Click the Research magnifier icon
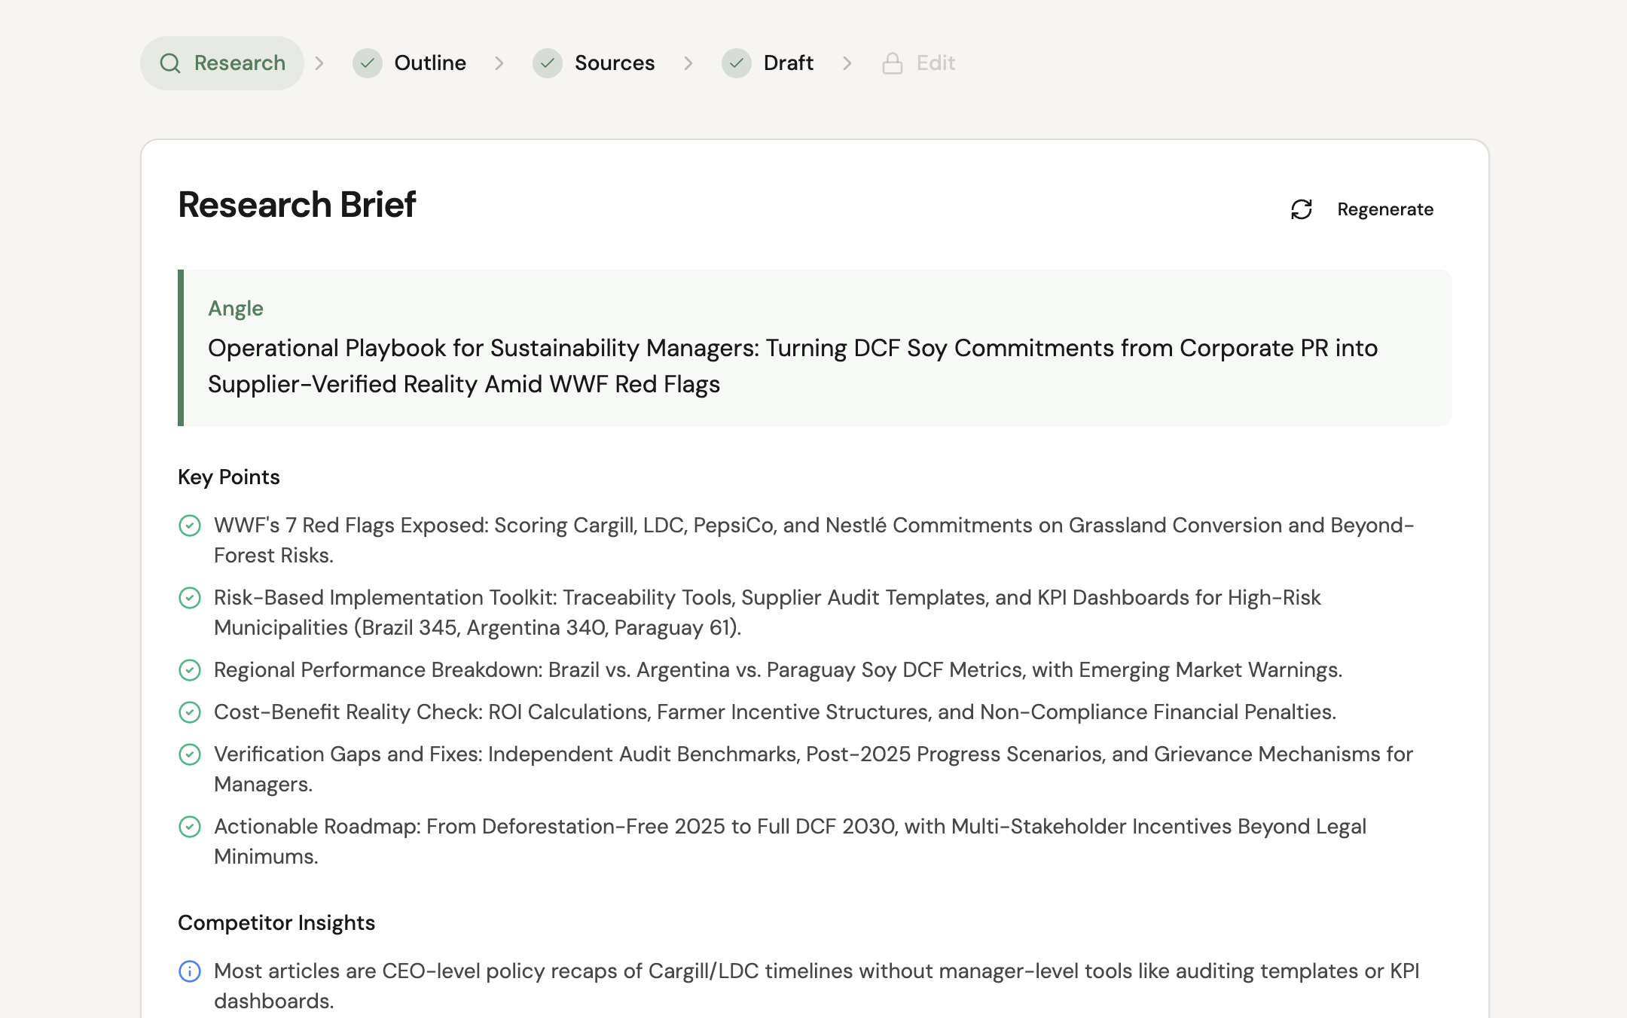This screenshot has height=1018, width=1627. (x=170, y=63)
